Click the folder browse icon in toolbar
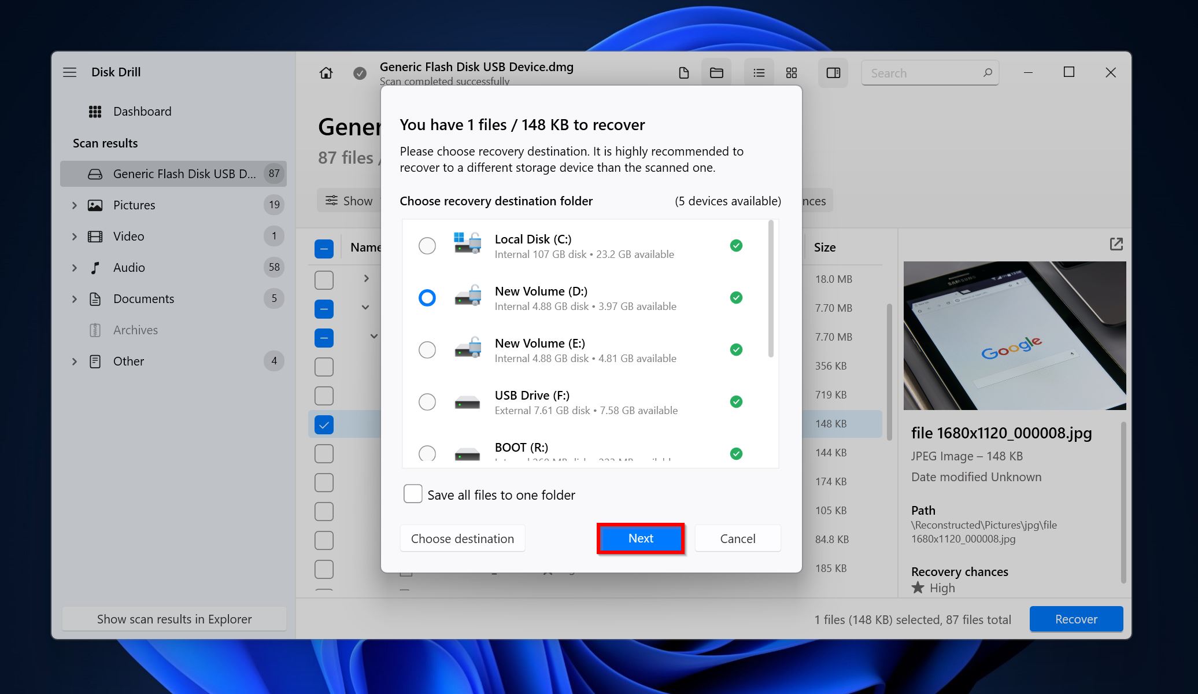1198x694 pixels. click(716, 73)
